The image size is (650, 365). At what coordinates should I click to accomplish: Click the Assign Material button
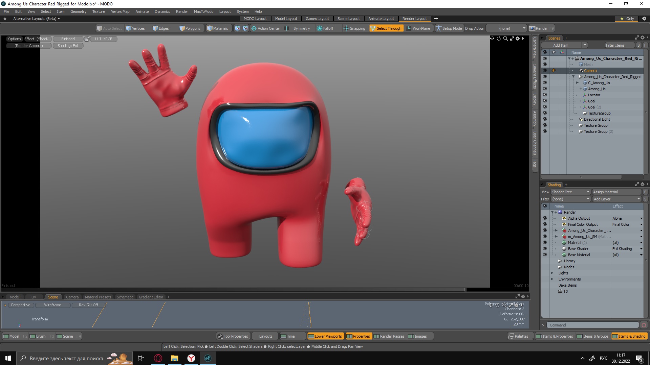[x=616, y=192]
